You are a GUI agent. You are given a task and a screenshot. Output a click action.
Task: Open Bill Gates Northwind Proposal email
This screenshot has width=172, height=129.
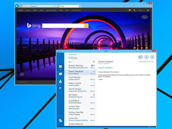(x=80, y=96)
